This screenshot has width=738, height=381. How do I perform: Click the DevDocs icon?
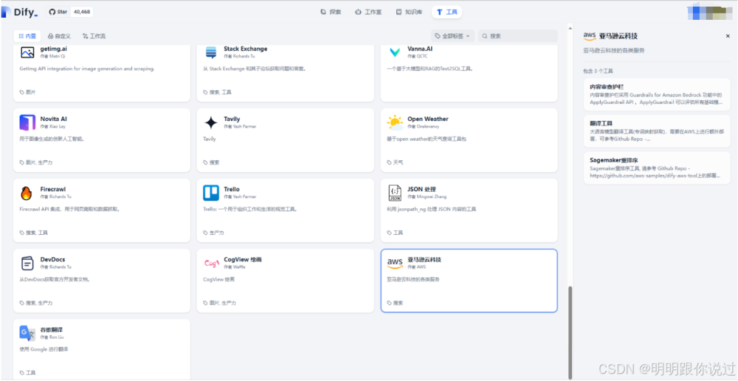click(27, 263)
